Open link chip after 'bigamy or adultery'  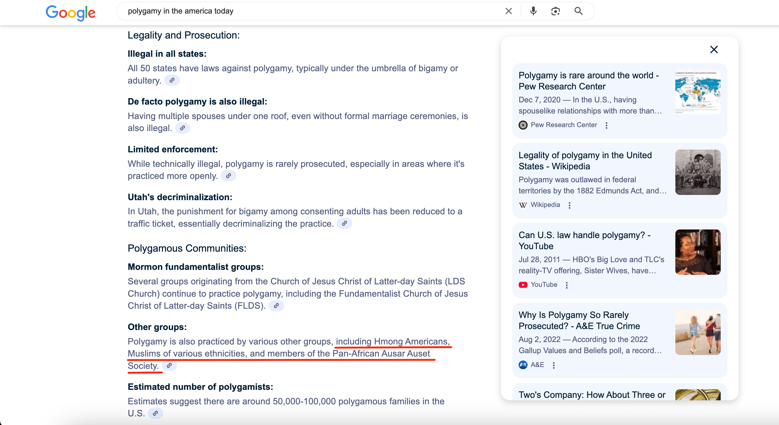(x=172, y=80)
